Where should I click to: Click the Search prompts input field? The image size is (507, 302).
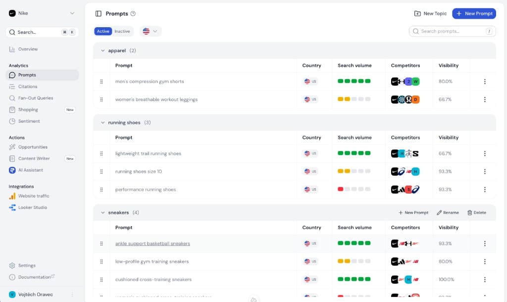[452, 31]
